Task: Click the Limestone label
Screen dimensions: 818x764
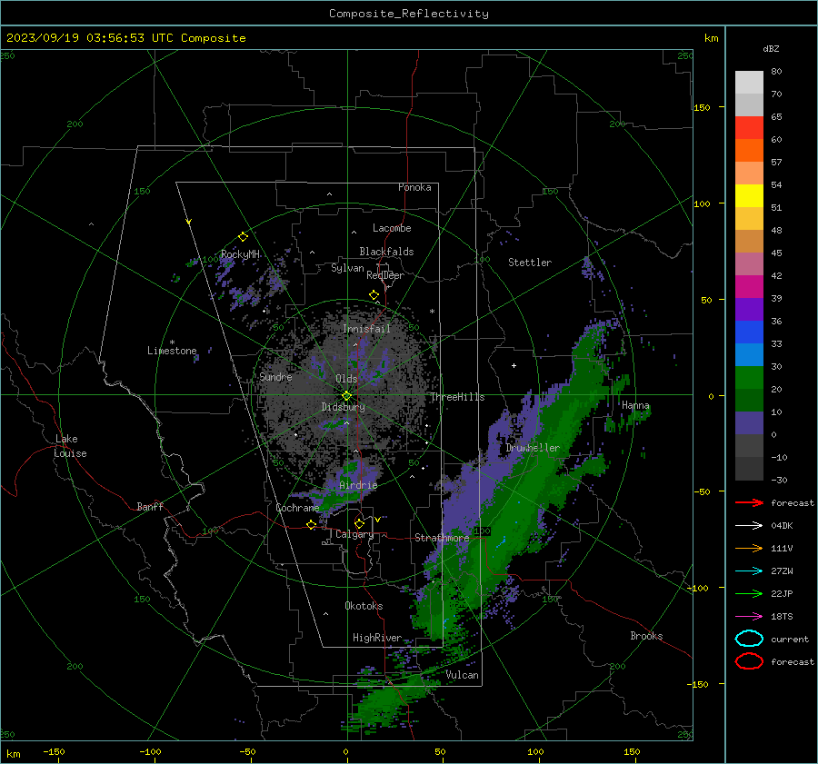Action: pos(172,351)
